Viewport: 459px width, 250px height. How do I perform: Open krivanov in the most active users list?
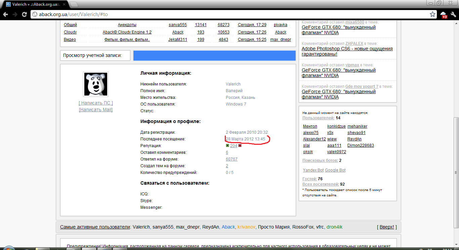coord(247,227)
